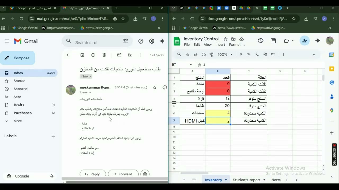Viewport: 339px width, 190px height.
Task: Expand 'to me' recipient details
Action: (90, 92)
